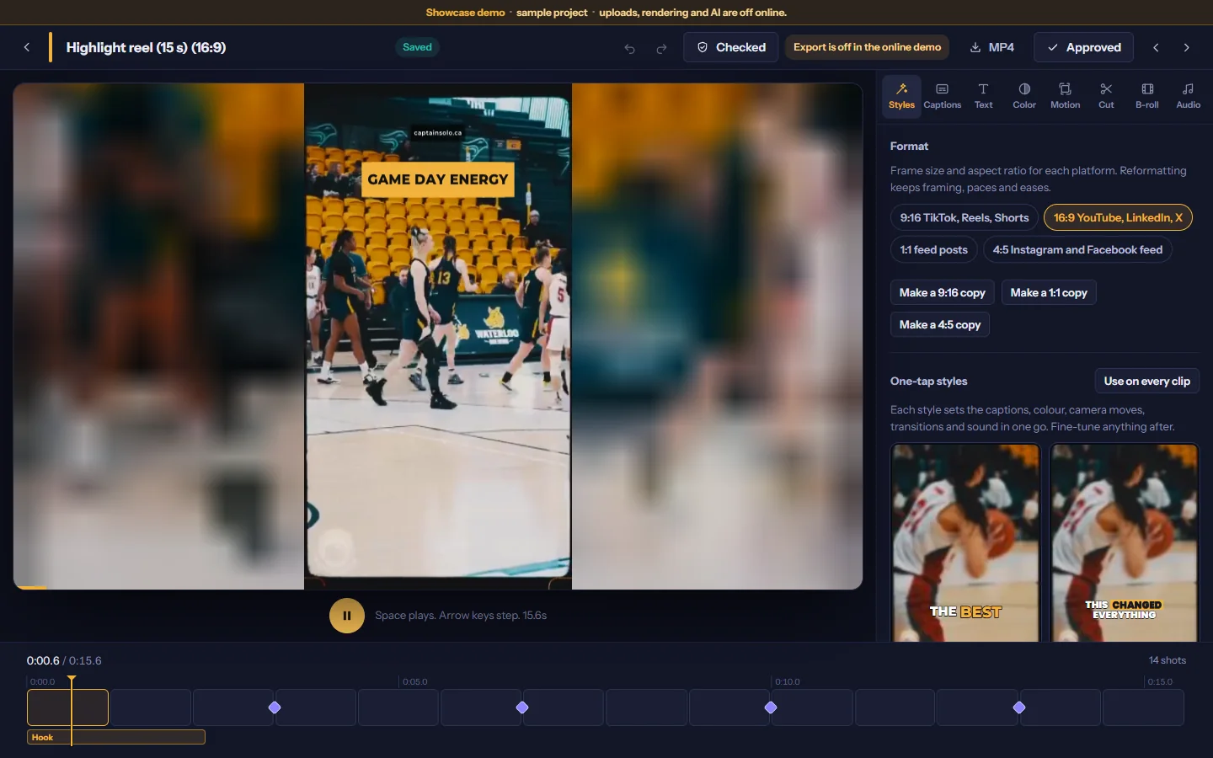Click Use on every clip

pyautogui.click(x=1146, y=381)
